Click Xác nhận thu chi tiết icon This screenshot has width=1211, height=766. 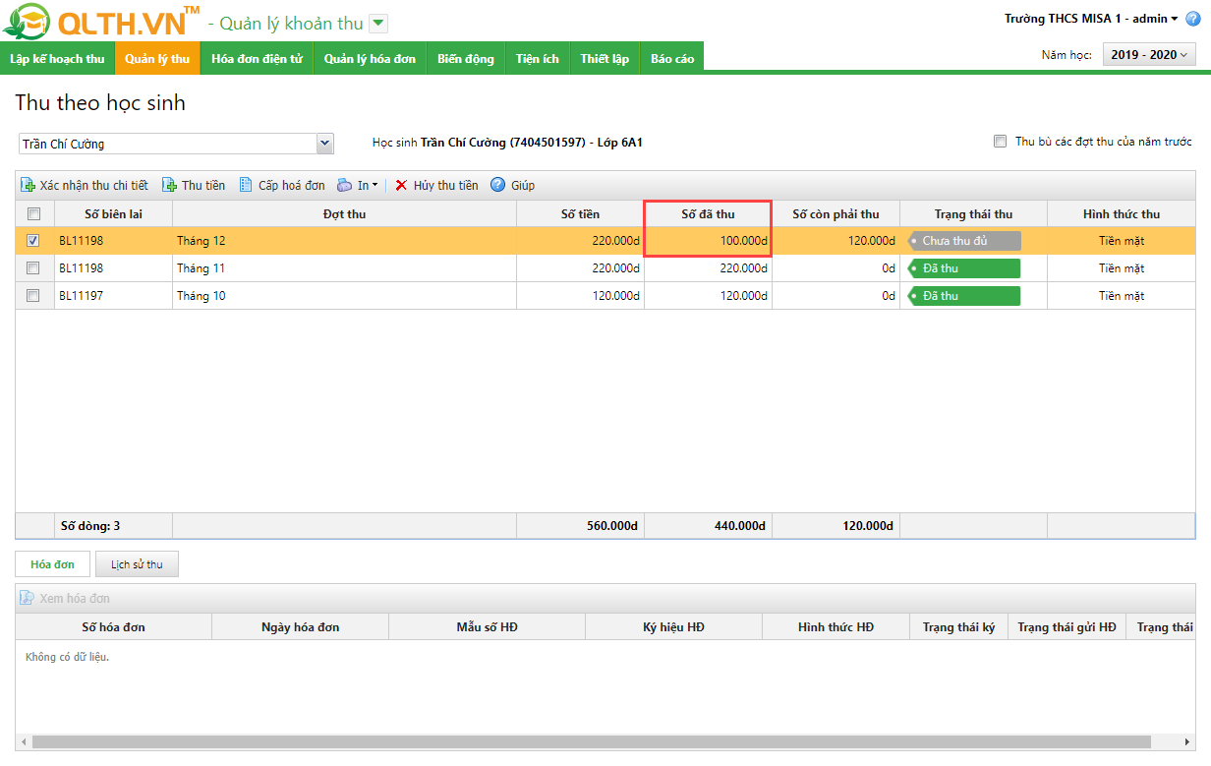click(x=28, y=185)
